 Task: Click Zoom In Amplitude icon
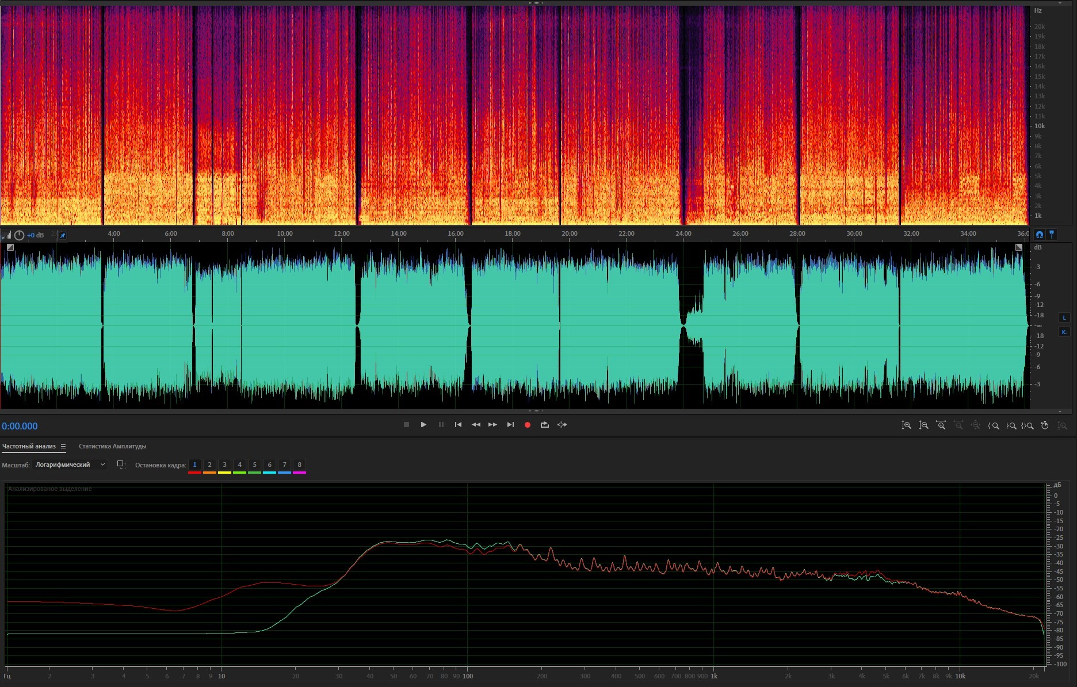(906, 425)
